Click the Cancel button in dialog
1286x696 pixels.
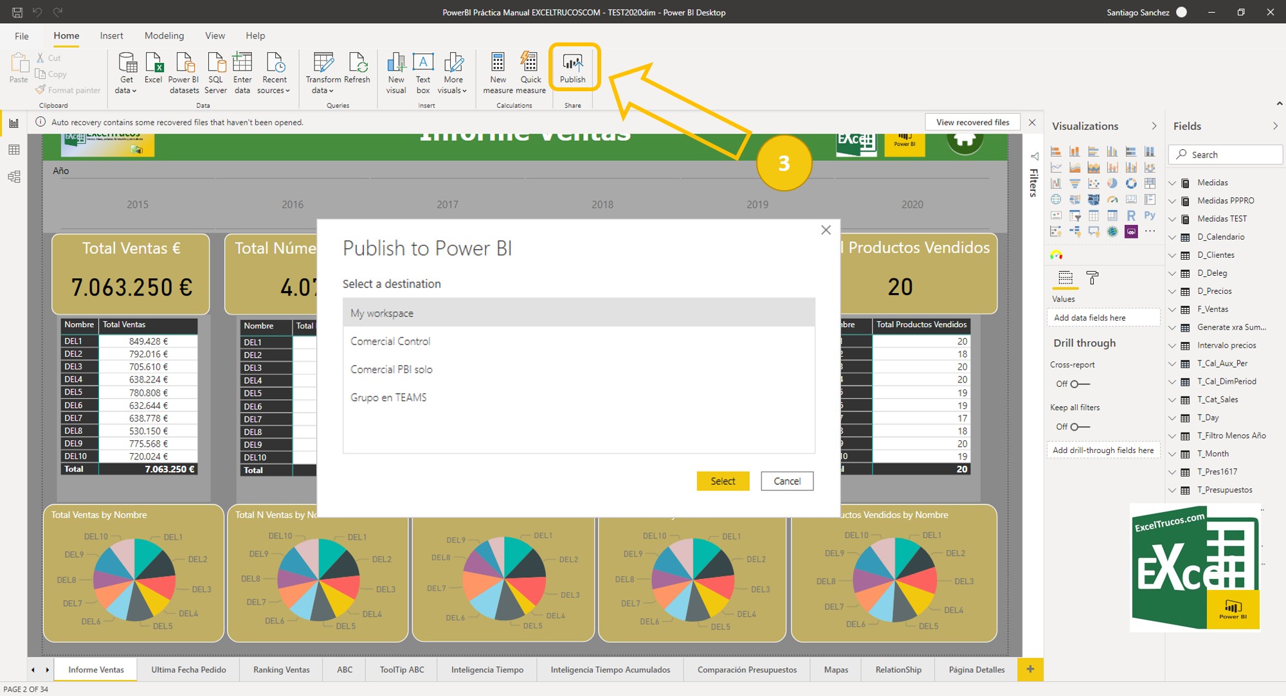coord(786,481)
